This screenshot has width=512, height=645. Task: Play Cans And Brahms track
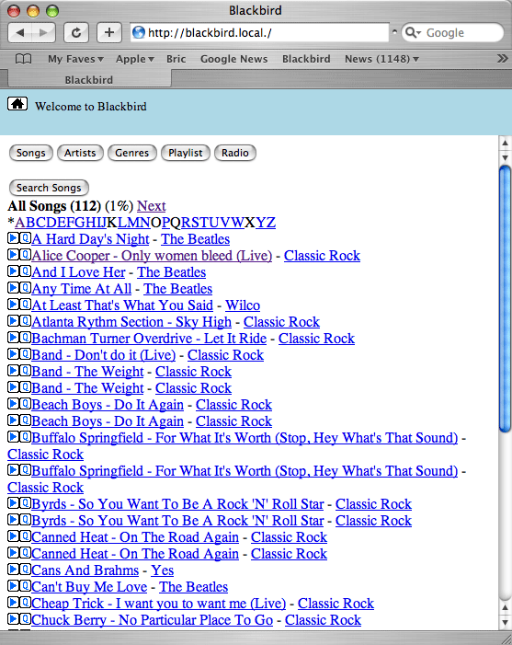tap(13, 569)
